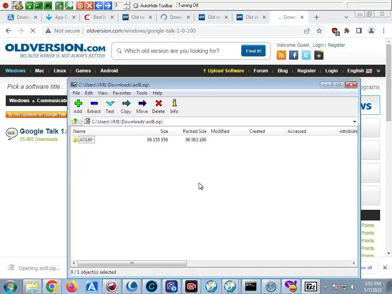
Task: Click the Chrome address bar URL
Action: pyautogui.click(x=141, y=31)
